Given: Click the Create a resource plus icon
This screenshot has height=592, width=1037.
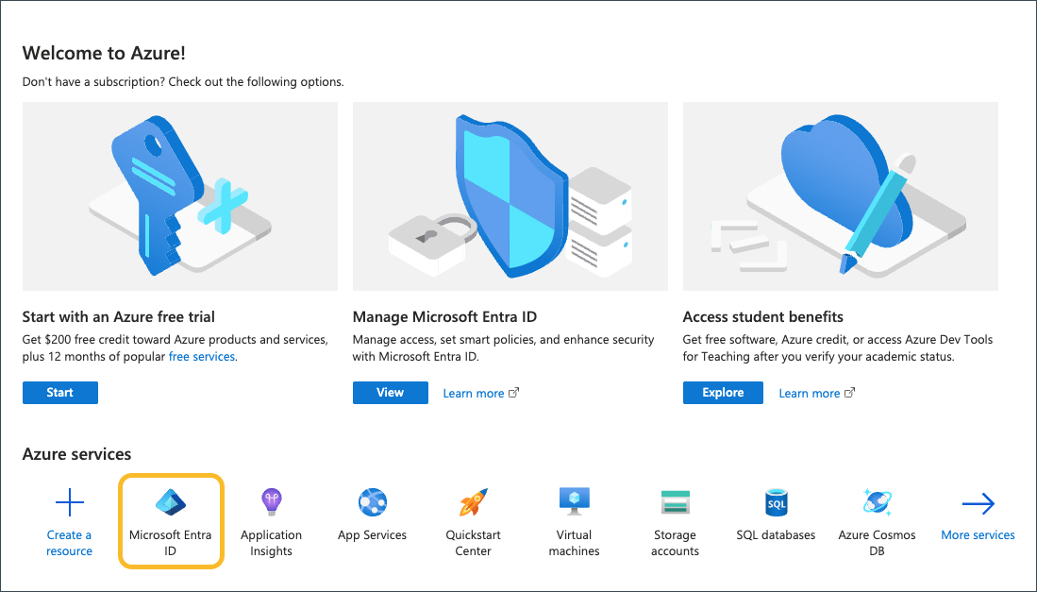Looking at the screenshot, I should [70, 502].
